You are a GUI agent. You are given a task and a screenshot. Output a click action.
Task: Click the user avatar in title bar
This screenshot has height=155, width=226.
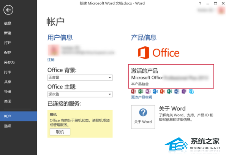click(x=221, y=10)
